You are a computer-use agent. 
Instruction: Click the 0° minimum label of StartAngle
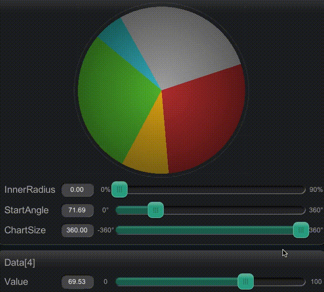coord(106,210)
